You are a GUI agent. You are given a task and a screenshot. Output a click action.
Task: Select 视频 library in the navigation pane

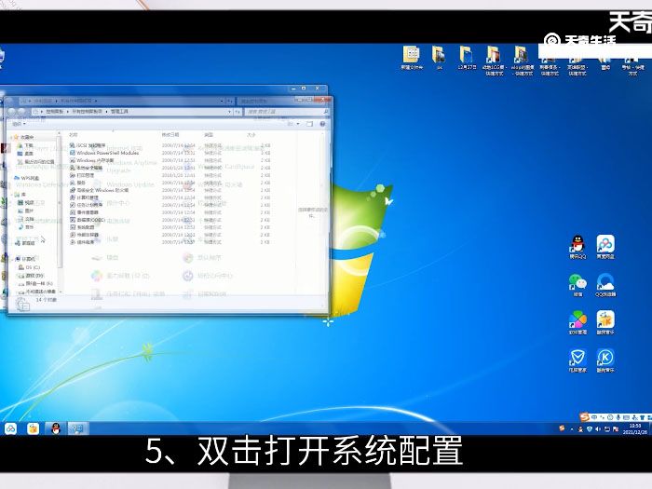[26, 202]
